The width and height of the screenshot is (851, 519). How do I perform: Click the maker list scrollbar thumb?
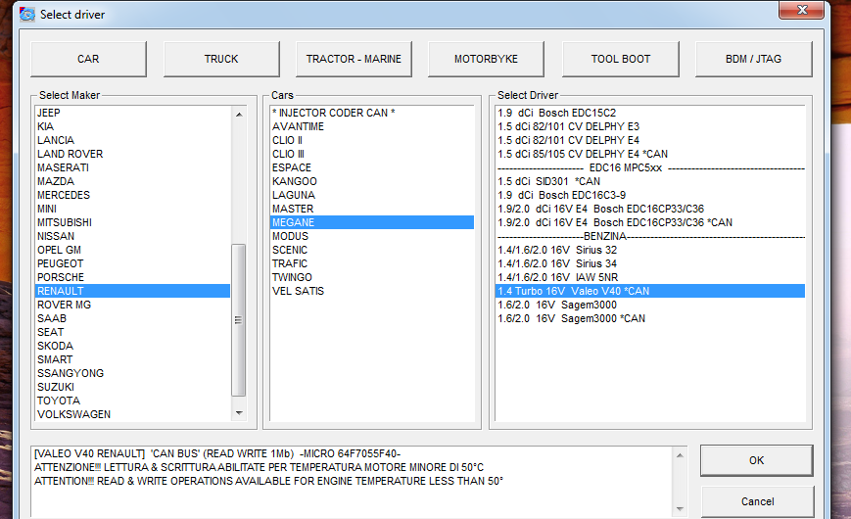point(239,318)
